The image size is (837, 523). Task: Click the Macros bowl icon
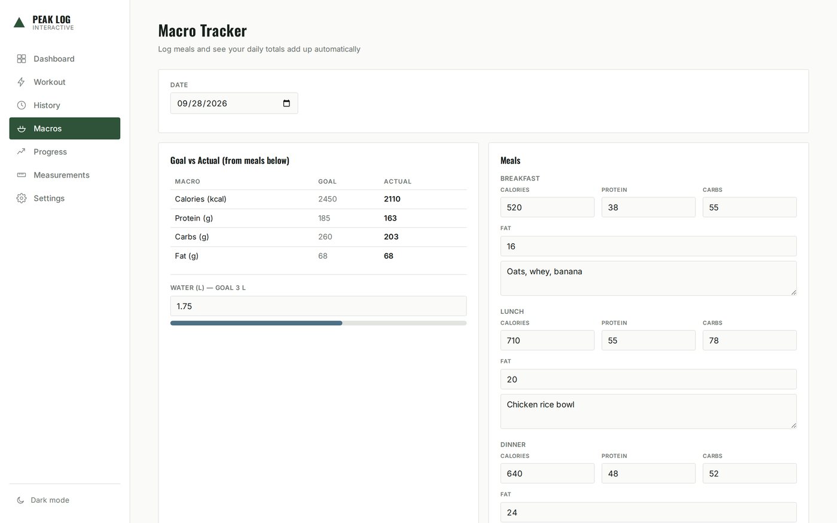pyautogui.click(x=22, y=129)
